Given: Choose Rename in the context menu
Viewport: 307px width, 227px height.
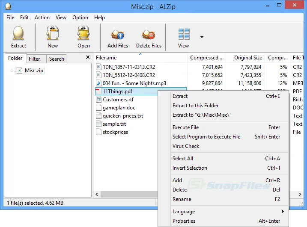Looking at the screenshot, I should [223, 199].
